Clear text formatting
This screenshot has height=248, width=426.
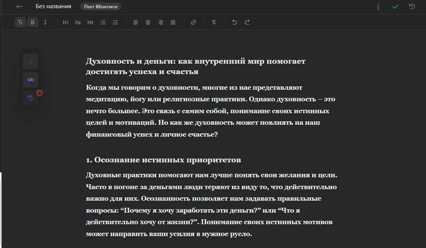(x=214, y=22)
